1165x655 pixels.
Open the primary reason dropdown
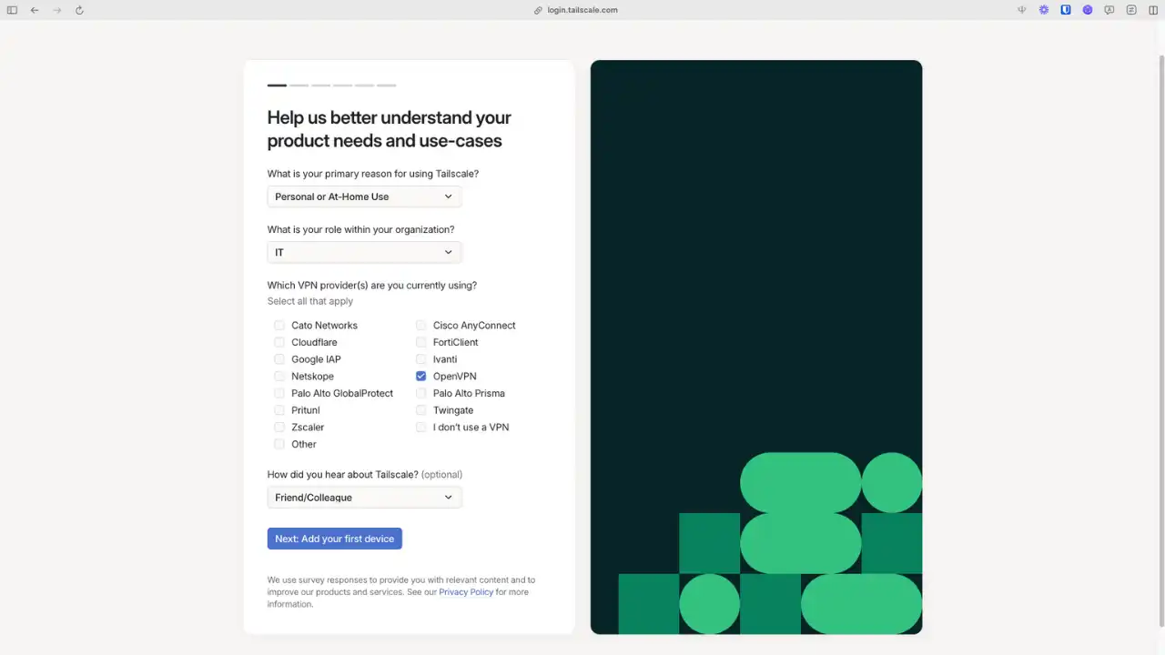click(x=364, y=196)
